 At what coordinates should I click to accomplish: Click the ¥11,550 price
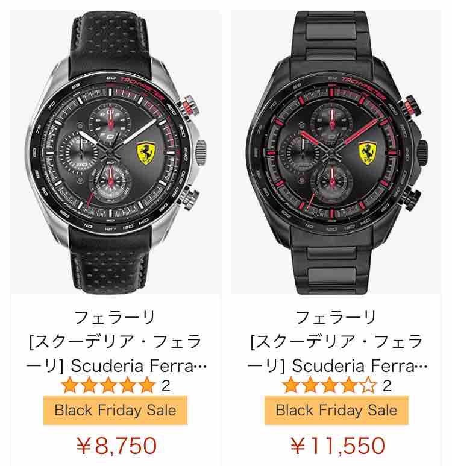pos(337,446)
